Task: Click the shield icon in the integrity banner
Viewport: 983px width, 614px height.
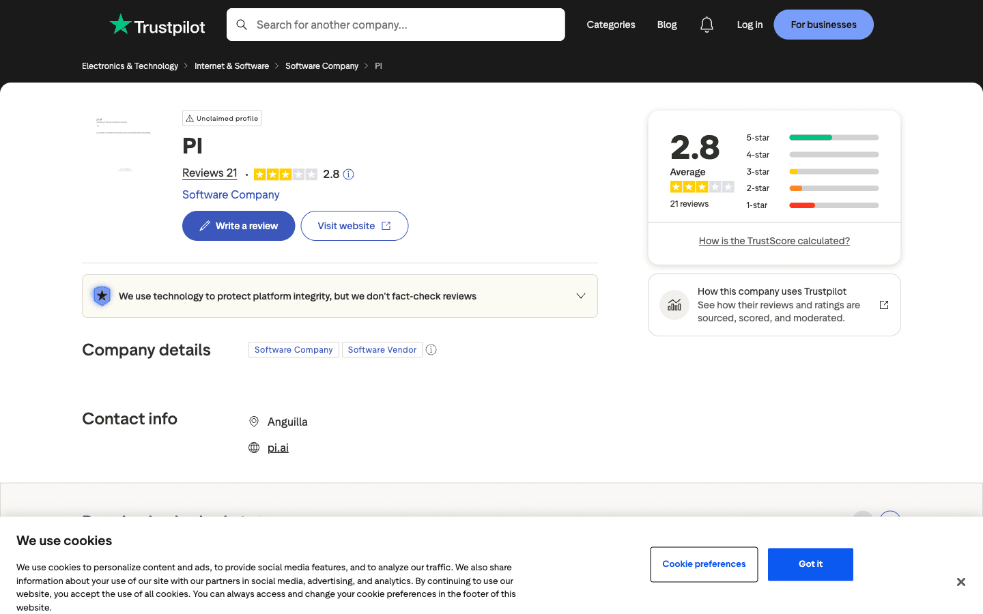Action: click(x=102, y=295)
